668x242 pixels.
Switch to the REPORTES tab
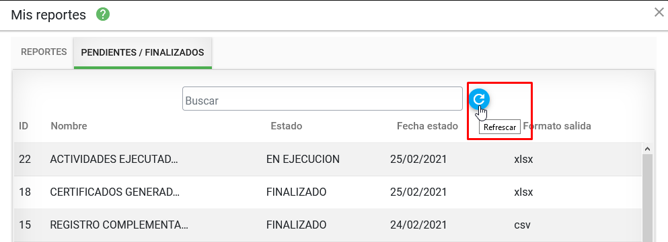click(44, 52)
